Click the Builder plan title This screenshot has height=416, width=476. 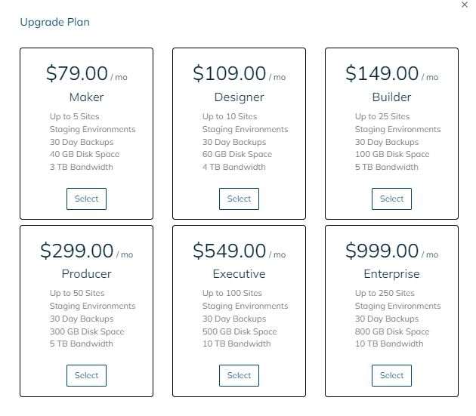click(391, 97)
